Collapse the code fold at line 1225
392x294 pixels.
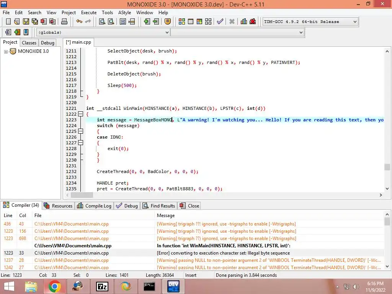(x=80, y=131)
